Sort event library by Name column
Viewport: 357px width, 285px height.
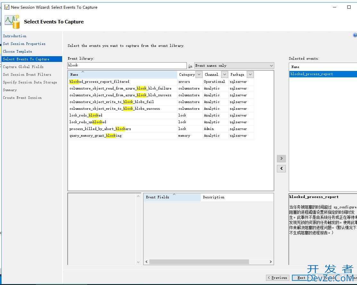coord(122,74)
